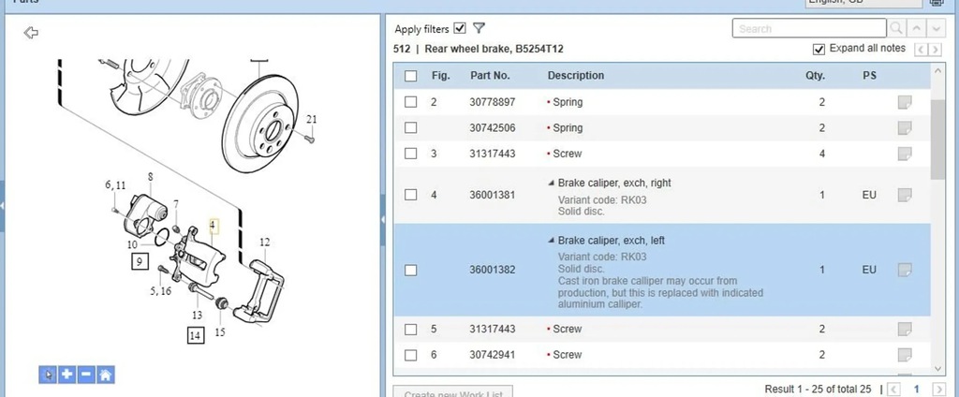The image size is (959, 397).
Task: Select page 1 in pagination
Action: click(x=916, y=390)
